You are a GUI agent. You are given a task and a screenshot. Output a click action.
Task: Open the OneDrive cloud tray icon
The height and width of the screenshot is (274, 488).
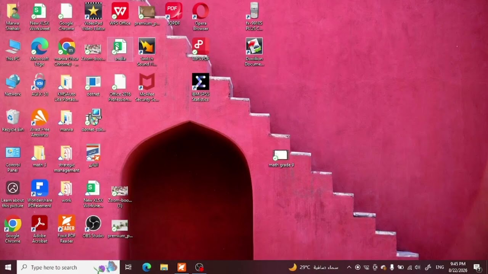point(384,267)
